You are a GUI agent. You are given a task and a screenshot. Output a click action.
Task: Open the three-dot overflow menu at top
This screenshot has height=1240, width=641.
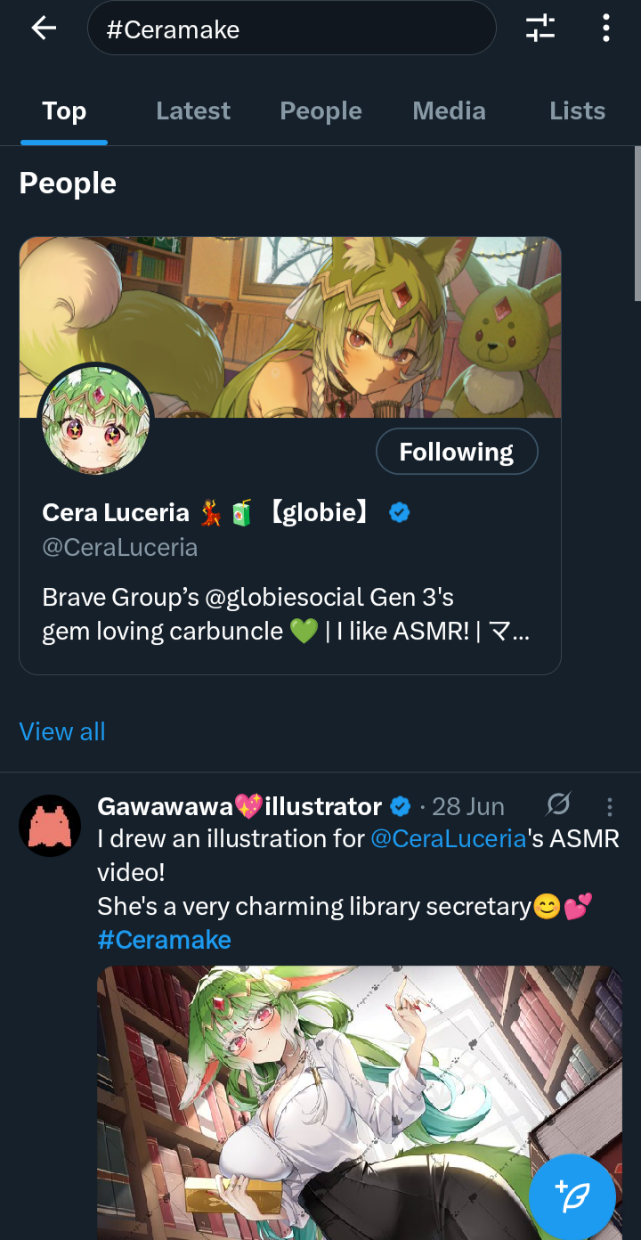point(606,29)
